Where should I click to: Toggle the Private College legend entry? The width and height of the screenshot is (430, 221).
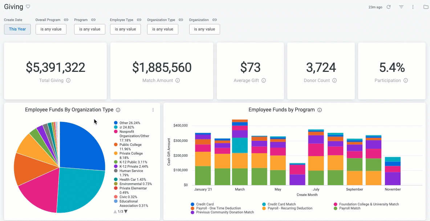[x=128, y=156]
